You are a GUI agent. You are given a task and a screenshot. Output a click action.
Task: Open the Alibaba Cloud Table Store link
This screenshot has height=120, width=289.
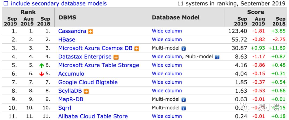93,116
